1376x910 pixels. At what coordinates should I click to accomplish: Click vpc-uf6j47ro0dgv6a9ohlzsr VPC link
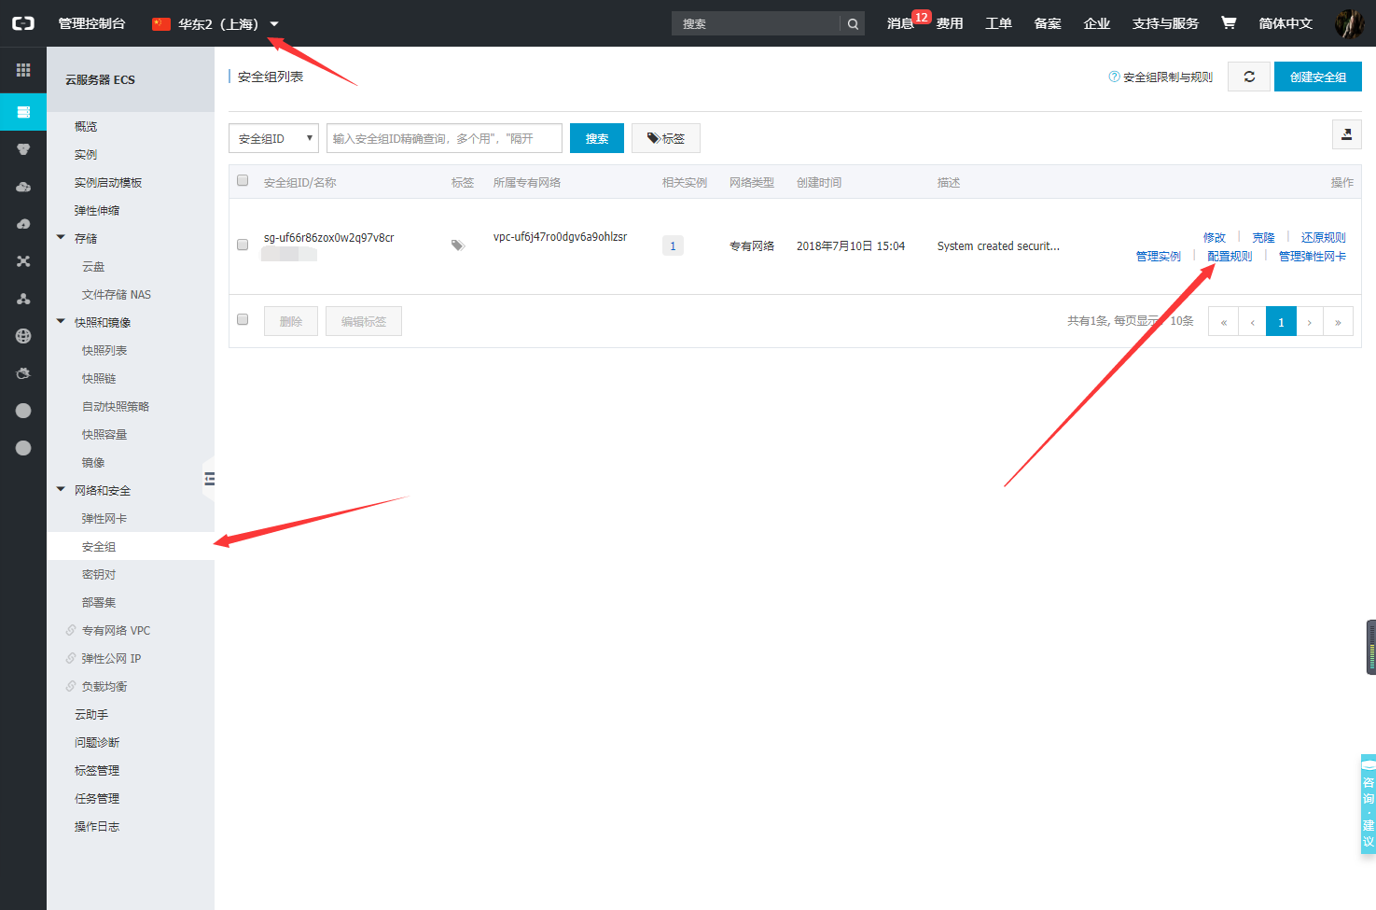click(x=560, y=237)
